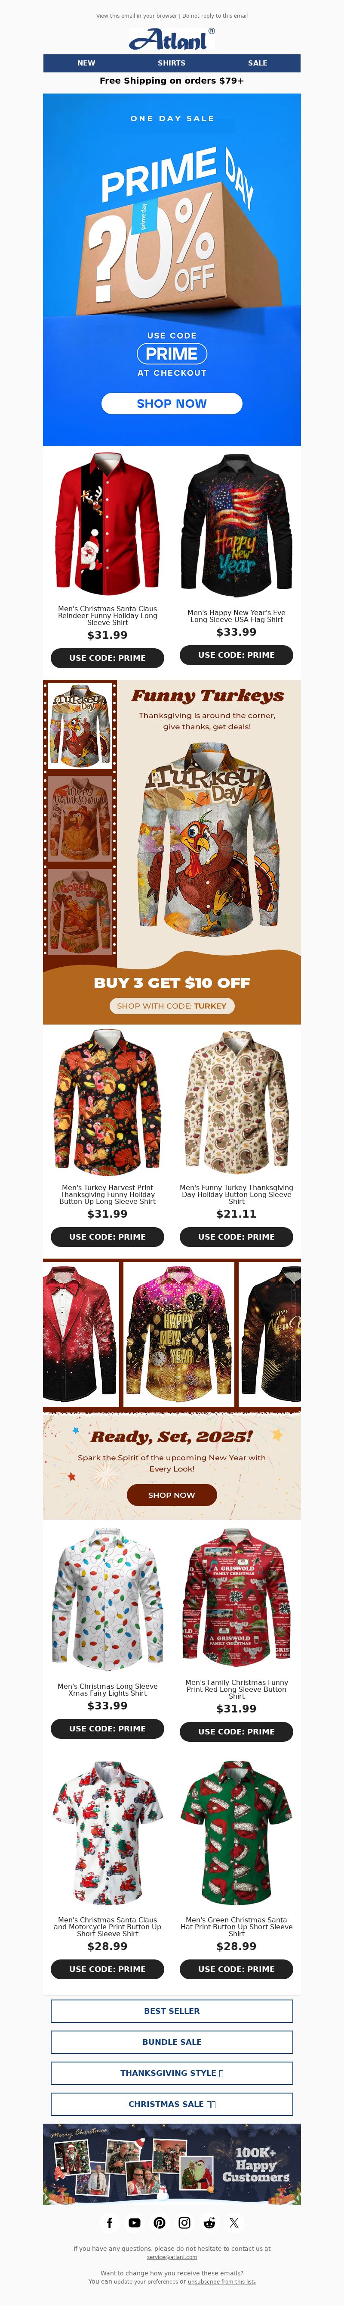Open the Santa Claus Reindeer shirt image
The image size is (344, 2306).
107,525
